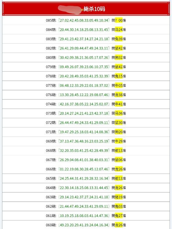Click highlighted 鼠06 in 067期 row
This screenshot has width=172, height=229.
[x=119, y=160]
